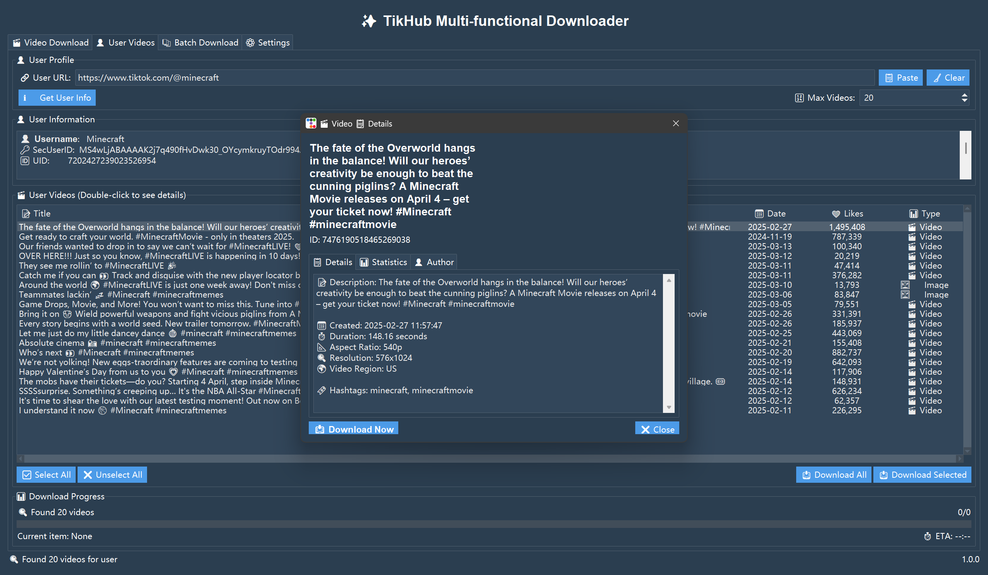Sort by the Date column header
The height and width of the screenshot is (575, 988).
coord(770,213)
